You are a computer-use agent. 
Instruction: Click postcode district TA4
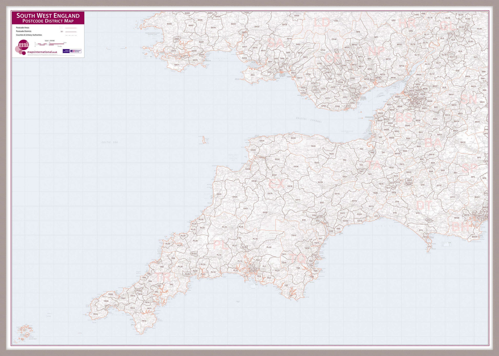(x=344, y=160)
